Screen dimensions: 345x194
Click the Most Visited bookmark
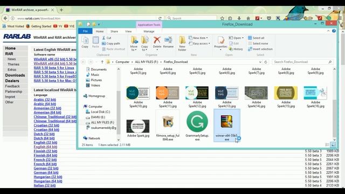[x=13, y=26]
